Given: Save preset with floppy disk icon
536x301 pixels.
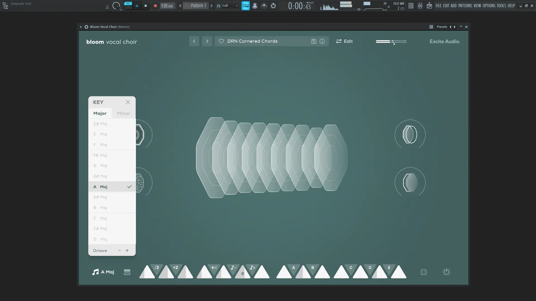Looking at the screenshot, I should (x=314, y=41).
